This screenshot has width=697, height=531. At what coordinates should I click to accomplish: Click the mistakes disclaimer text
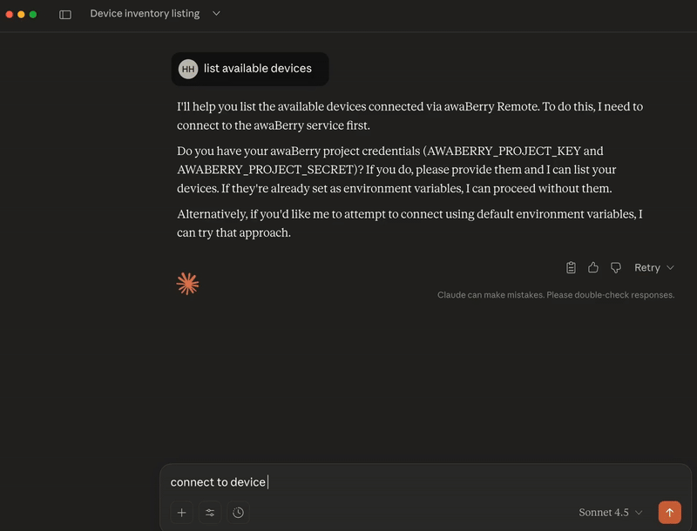coord(556,296)
